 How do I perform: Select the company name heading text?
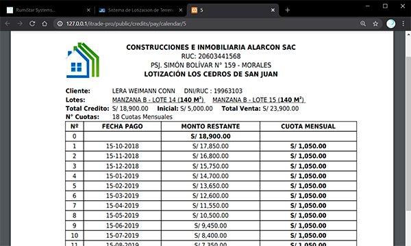[211, 47]
